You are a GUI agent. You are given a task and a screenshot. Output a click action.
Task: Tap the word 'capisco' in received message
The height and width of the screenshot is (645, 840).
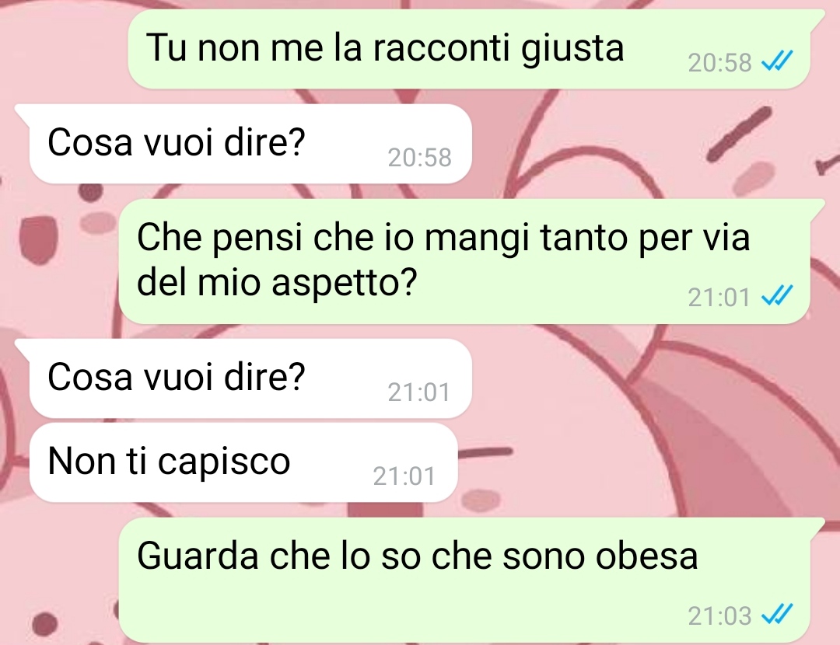point(223,462)
